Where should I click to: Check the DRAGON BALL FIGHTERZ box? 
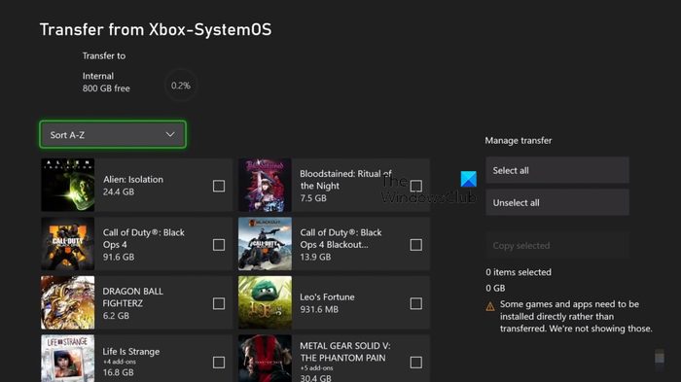coord(219,303)
